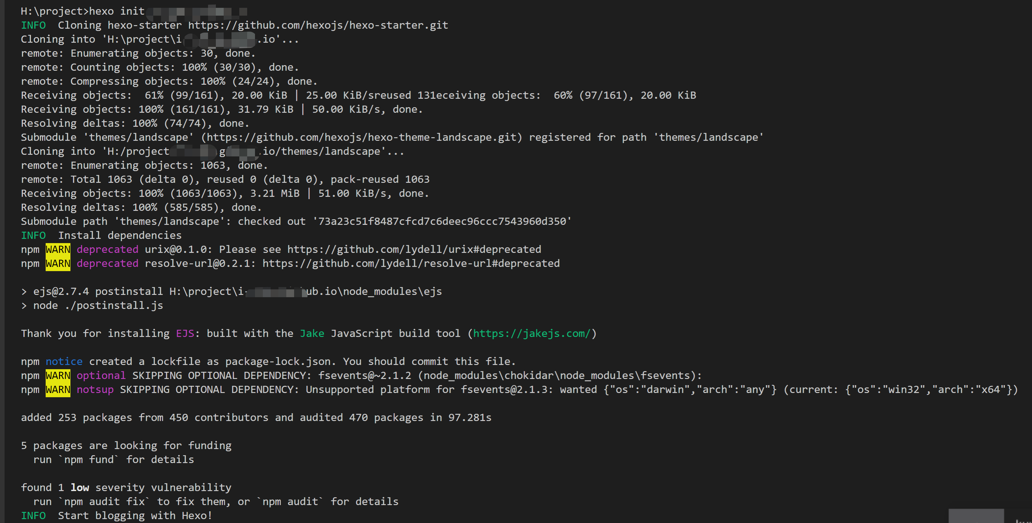This screenshot has height=523, width=1032.
Task: Open the lydell/resolve-url#deprecated link
Action: click(411, 264)
